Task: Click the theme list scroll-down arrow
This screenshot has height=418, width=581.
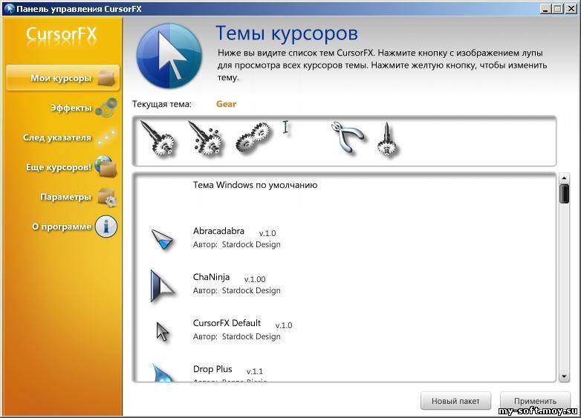Action: click(564, 376)
